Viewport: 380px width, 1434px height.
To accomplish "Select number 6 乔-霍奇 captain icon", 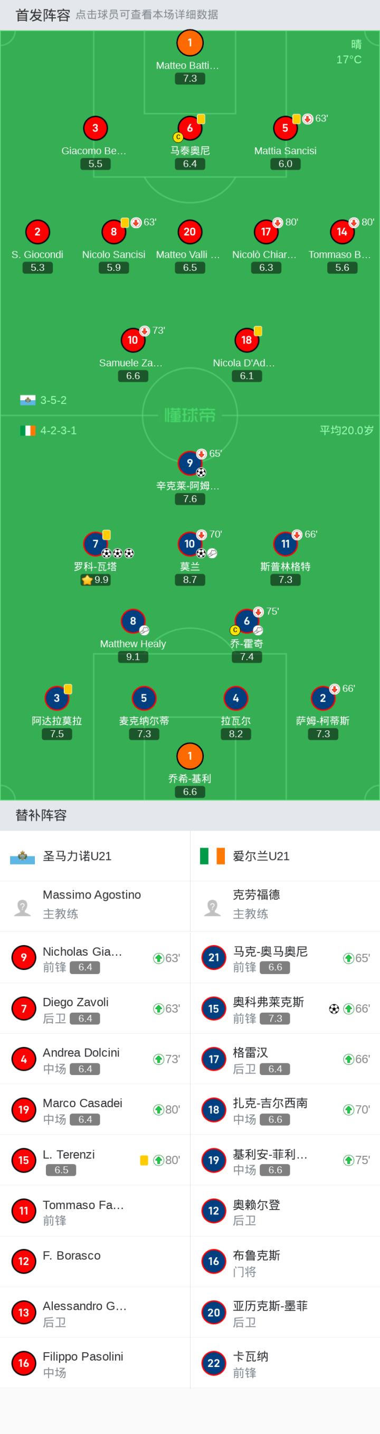I will click(246, 621).
